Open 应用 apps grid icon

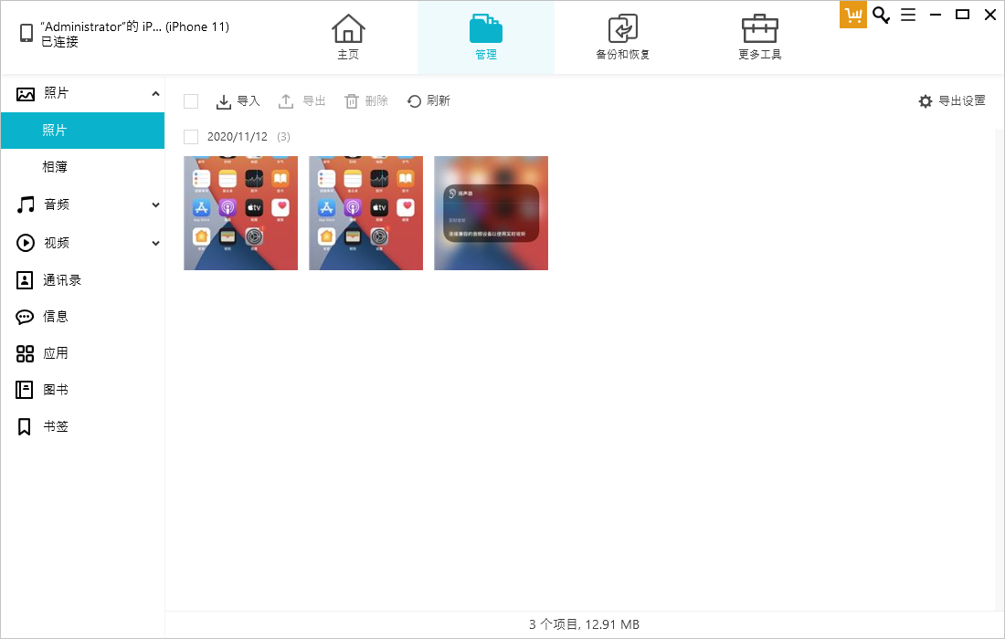(x=25, y=353)
